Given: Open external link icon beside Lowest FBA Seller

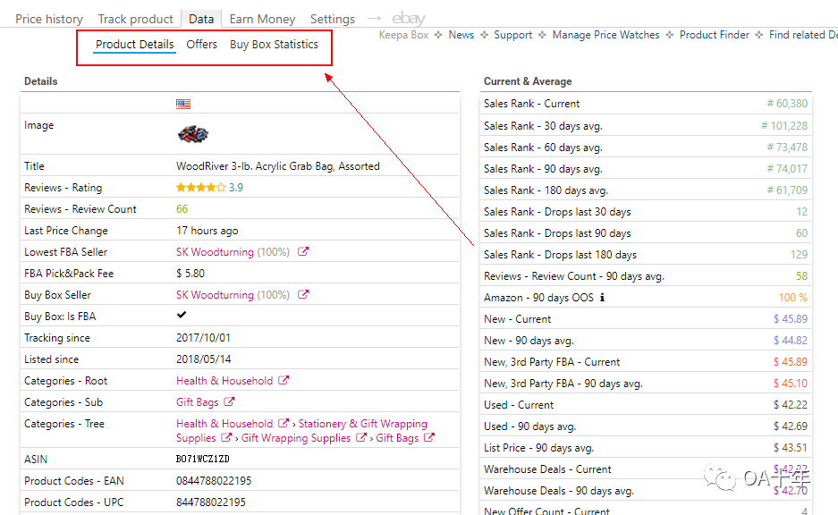Looking at the screenshot, I should point(303,252).
